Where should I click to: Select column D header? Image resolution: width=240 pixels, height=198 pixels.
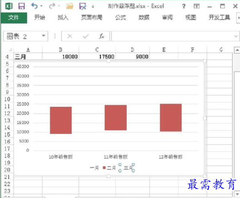(x=133, y=50)
